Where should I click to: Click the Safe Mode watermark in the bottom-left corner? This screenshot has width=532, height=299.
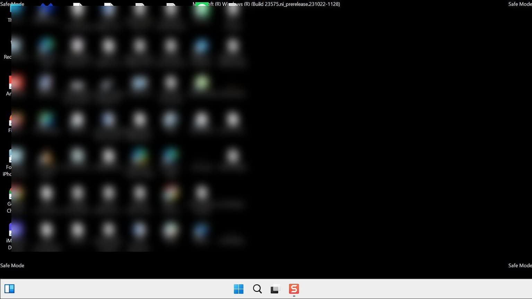click(12, 265)
